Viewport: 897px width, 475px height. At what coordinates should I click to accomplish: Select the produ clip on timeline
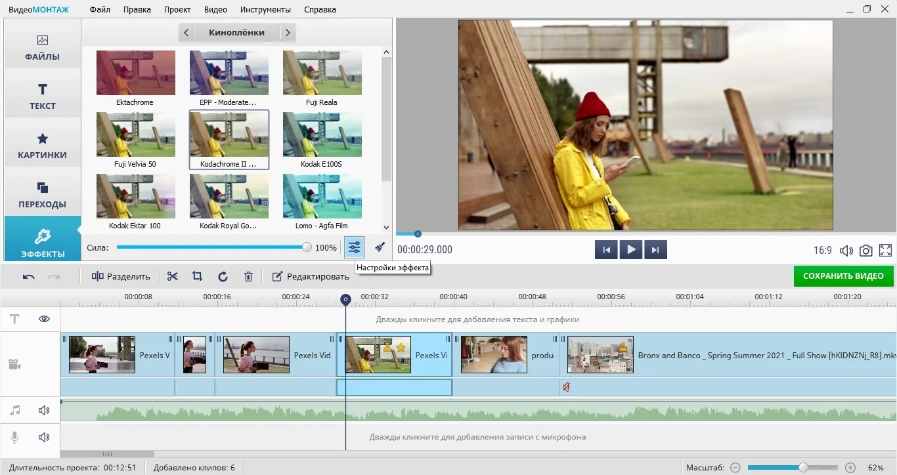click(x=506, y=355)
